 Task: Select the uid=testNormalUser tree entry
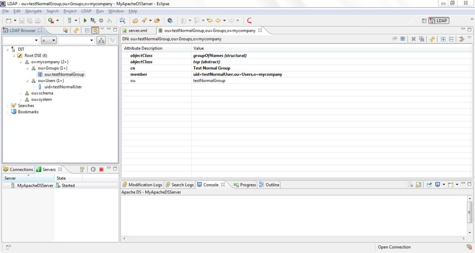63,87
